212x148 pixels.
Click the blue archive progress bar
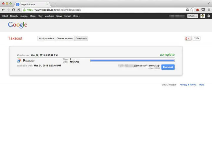[x=132, y=60]
